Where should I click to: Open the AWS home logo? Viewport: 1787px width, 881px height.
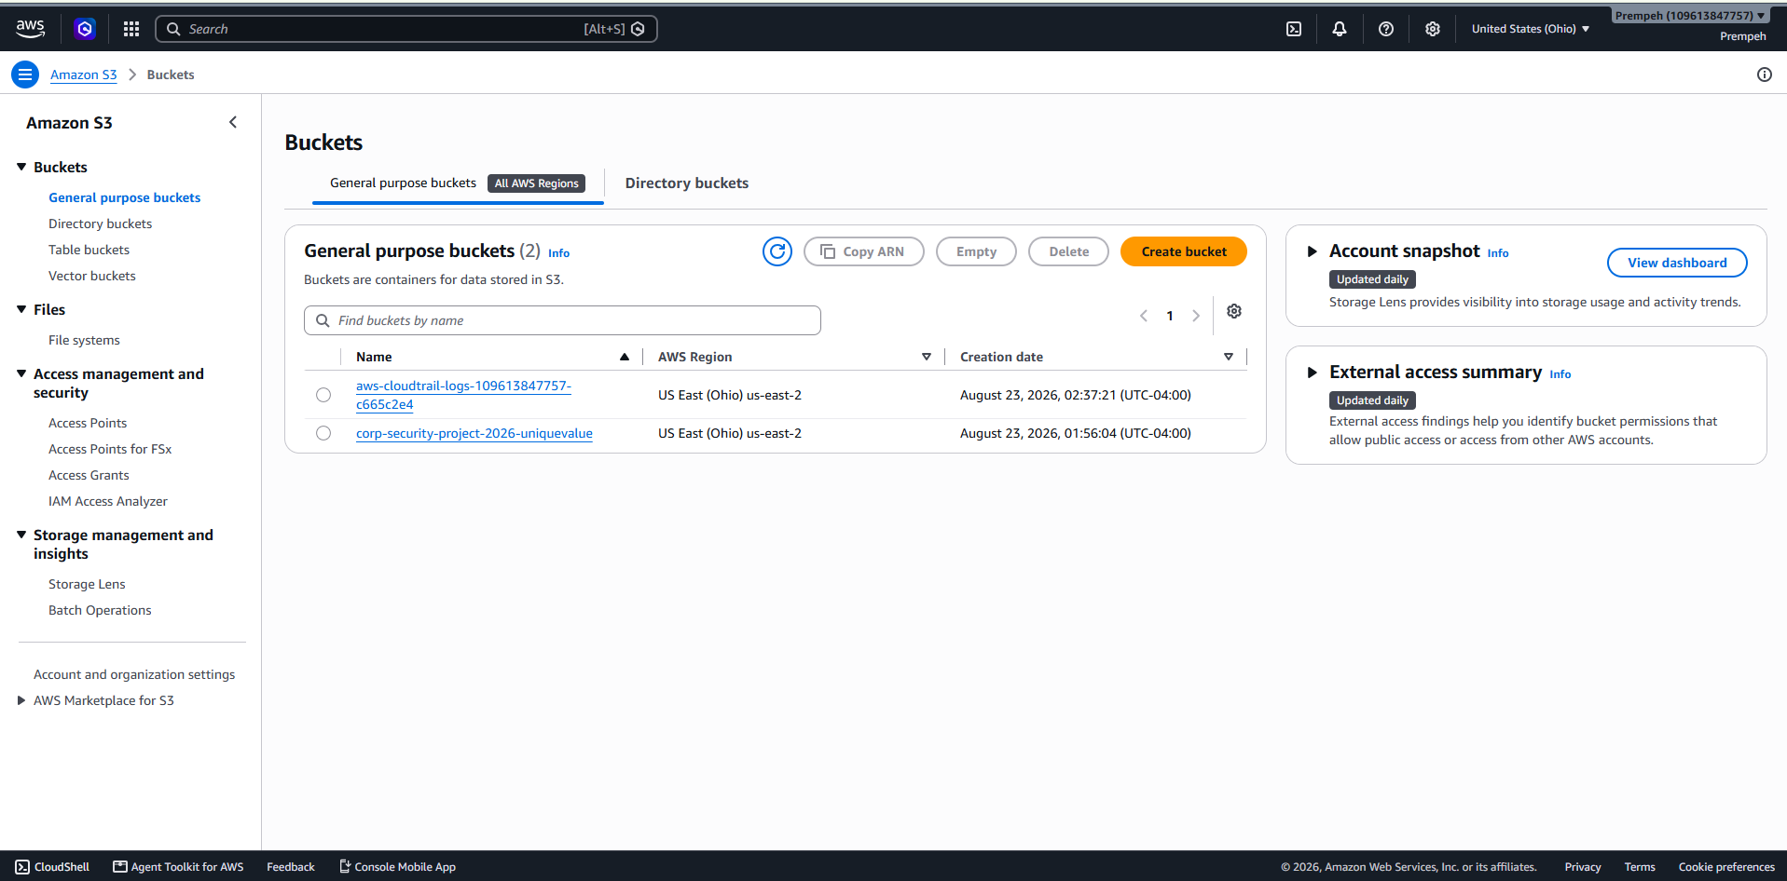pyautogui.click(x=31, y=29)
